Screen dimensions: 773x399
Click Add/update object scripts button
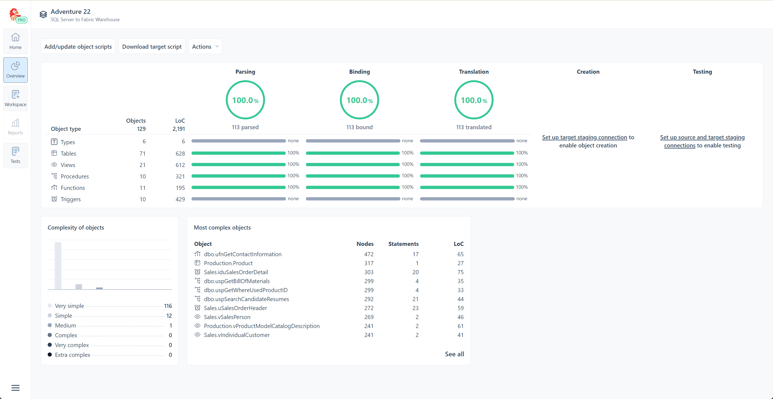(78, 47)
